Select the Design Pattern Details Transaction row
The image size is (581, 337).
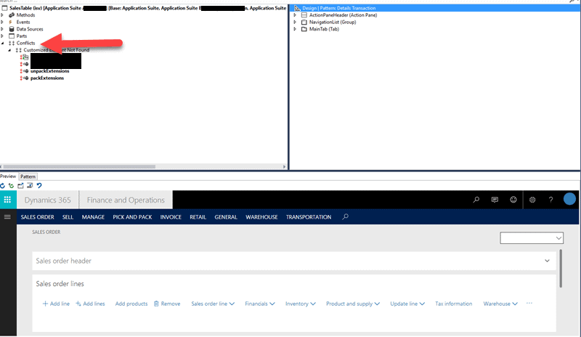tap(435, 8)
